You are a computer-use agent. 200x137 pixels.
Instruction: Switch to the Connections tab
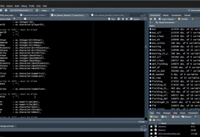point(176,15)
